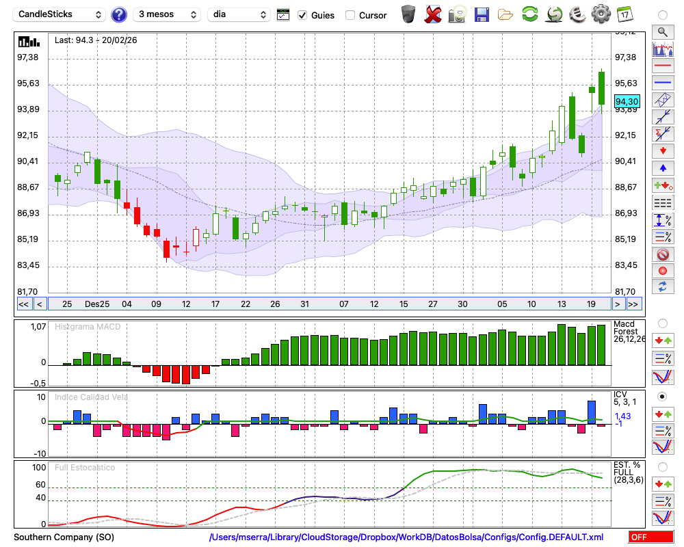
Task: Open a file with the folder icon
Action: pos(505,15)
